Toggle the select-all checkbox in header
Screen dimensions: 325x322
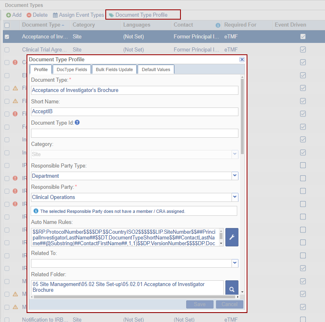[x=7, y=25]
